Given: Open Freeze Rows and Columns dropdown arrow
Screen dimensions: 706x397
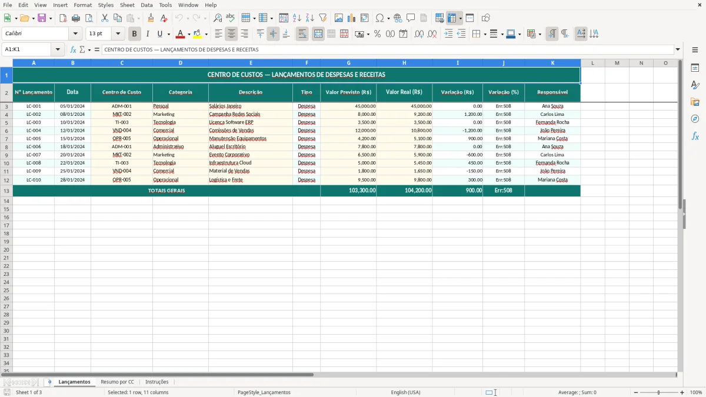Looking at the screenshot, I should [461, 18].
